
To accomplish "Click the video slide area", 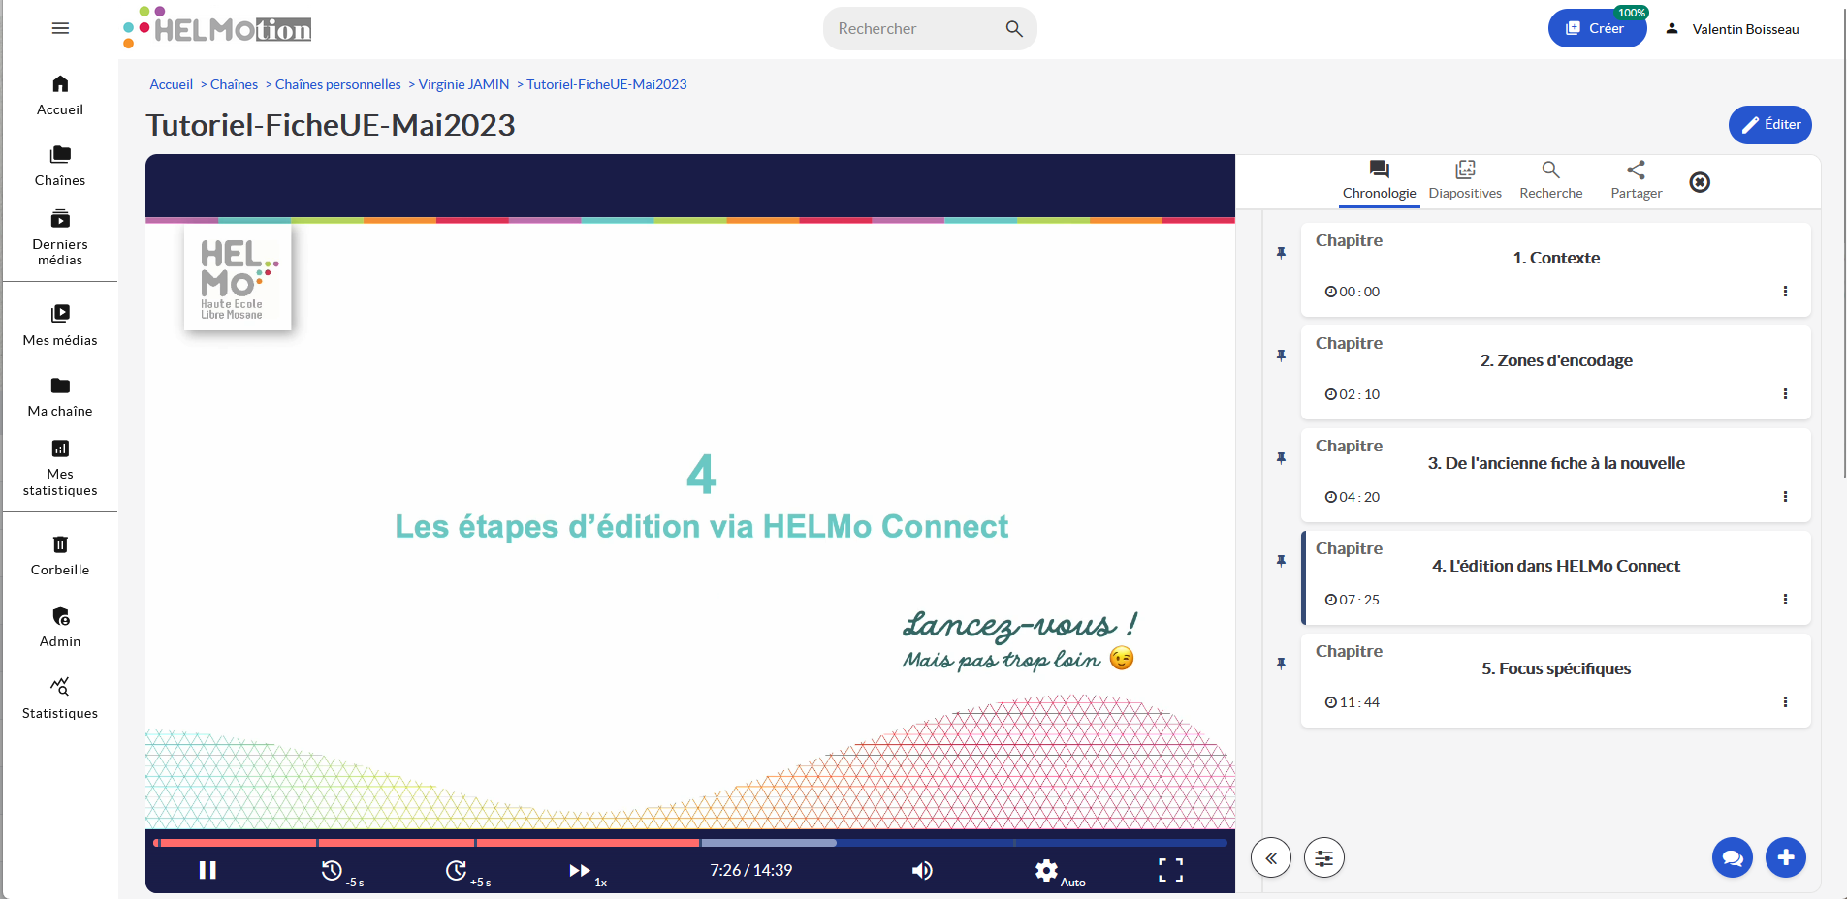I will [x=689, y=523].
